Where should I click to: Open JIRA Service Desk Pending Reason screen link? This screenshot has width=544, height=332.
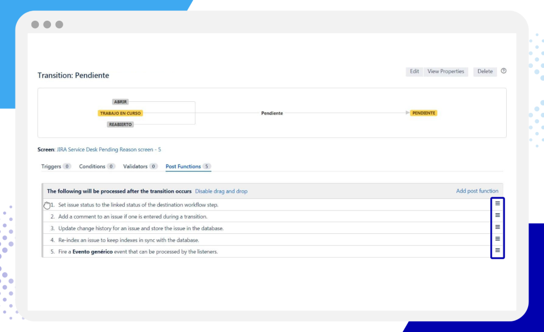(x=109, y=150)
